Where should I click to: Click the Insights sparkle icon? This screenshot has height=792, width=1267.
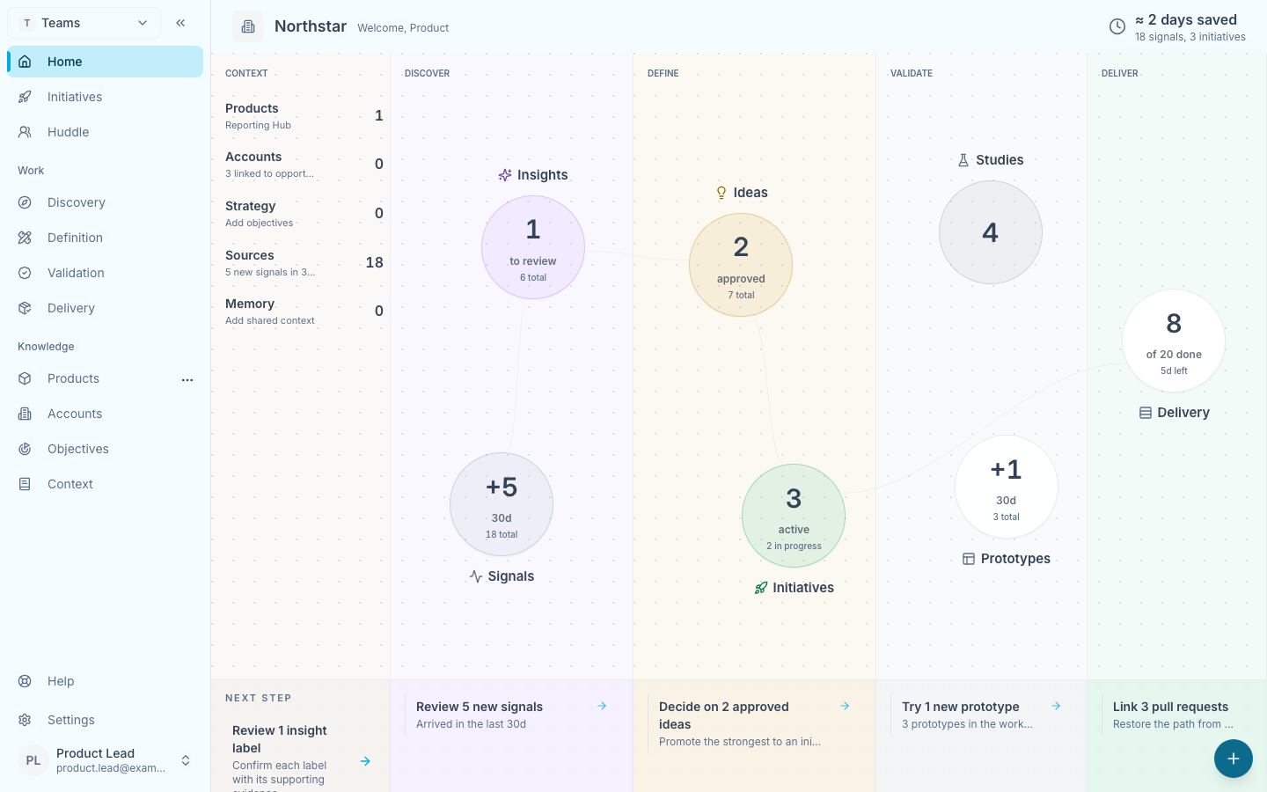505,175
